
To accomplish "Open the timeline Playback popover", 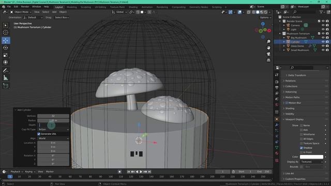I will click(x=17, y=172).
